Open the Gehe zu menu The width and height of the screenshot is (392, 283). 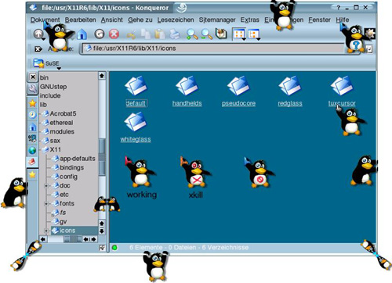[140, 20]
